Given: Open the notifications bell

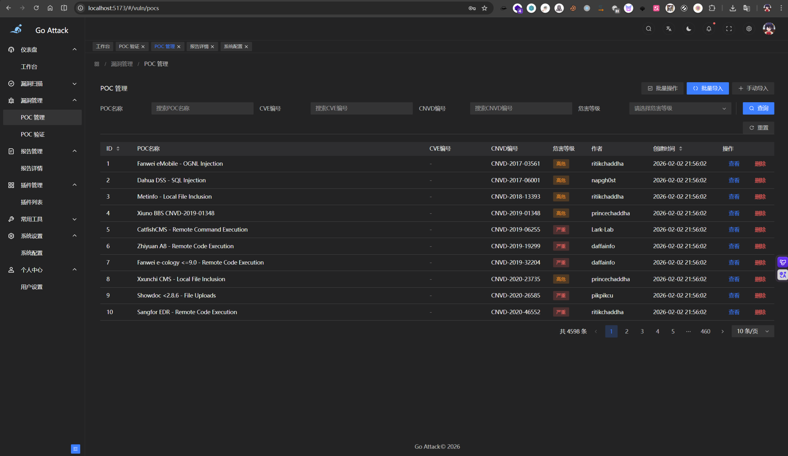Looking at the screenshot, I should [x=709, y=29].
